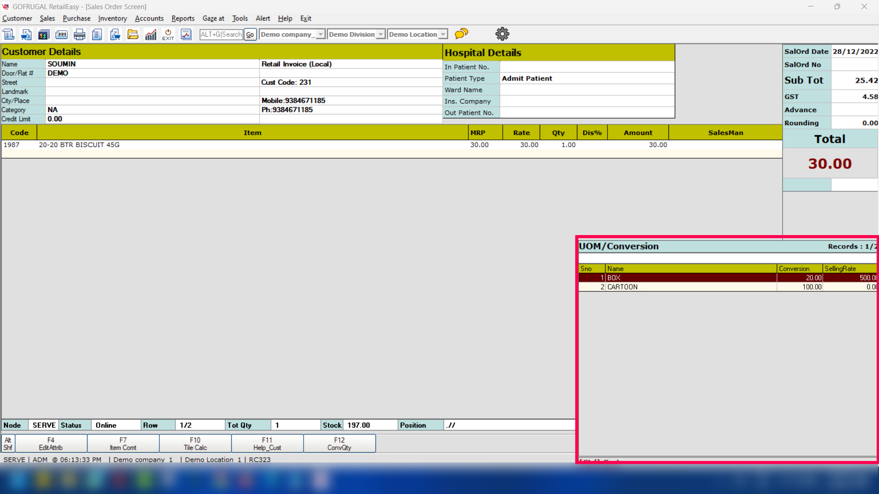
Task: Expand the Demo Division dropdown
Action: pyautogui.click(x=380, y=34)
